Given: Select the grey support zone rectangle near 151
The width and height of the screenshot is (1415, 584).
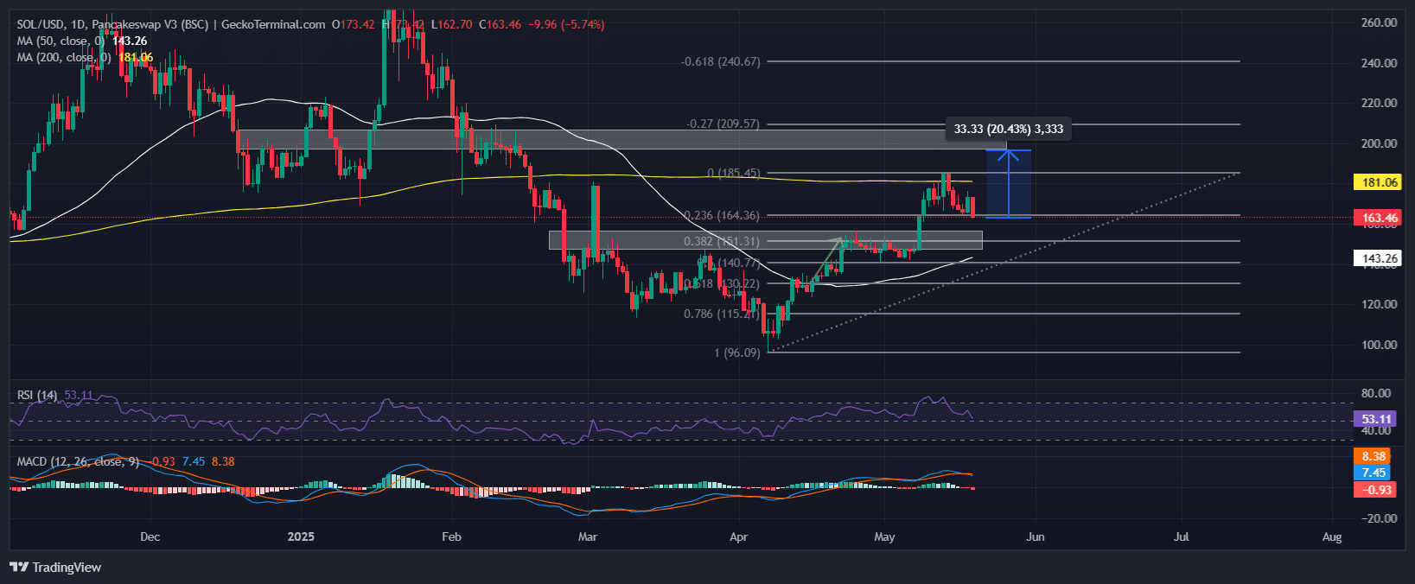Looking at the screenshot, I should pyautogui.click(x=766, y=239).
